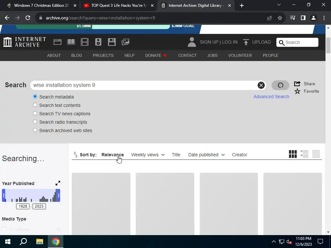Viewport: 331px width, 248px height.
Task: Sort results by Creator
Action: (x=240, y=155)
